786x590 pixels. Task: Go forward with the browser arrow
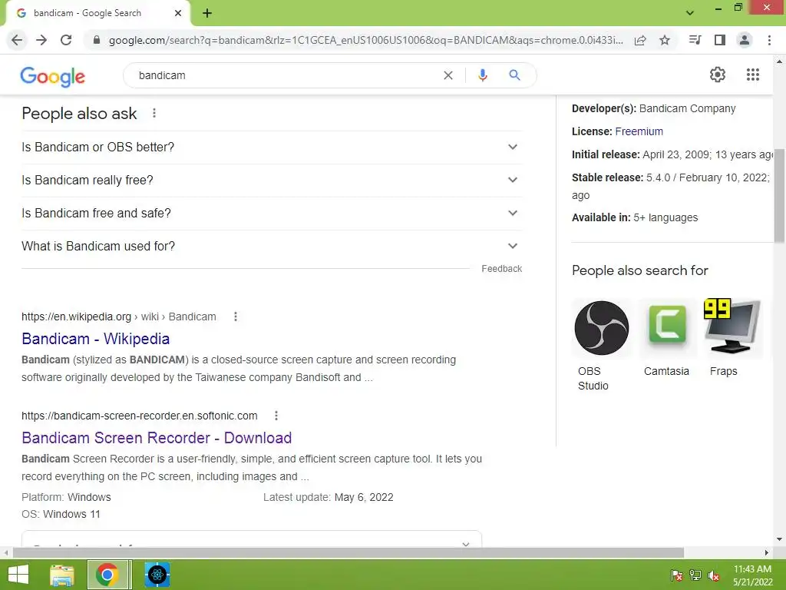[x=41, y=40]
